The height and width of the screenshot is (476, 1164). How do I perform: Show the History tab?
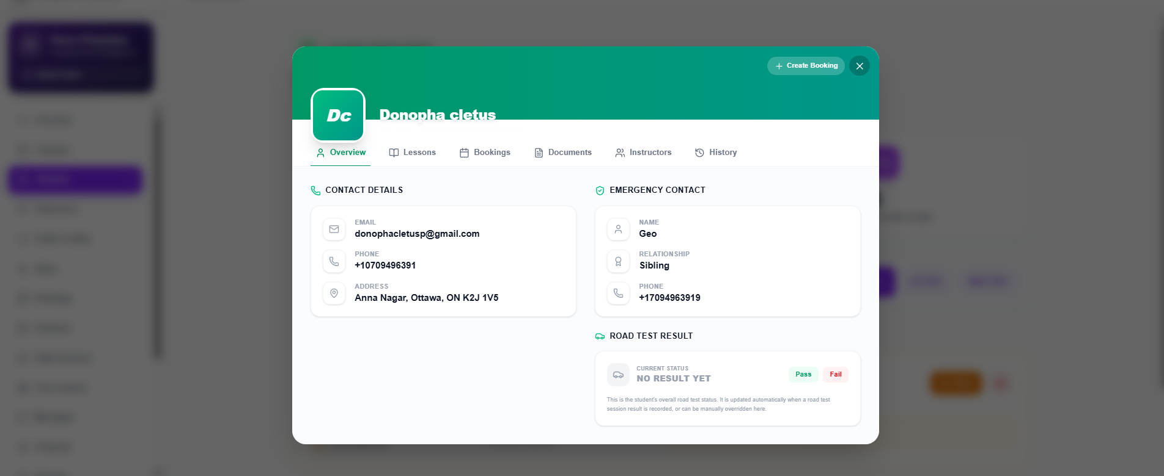click(x=716, y=153)
